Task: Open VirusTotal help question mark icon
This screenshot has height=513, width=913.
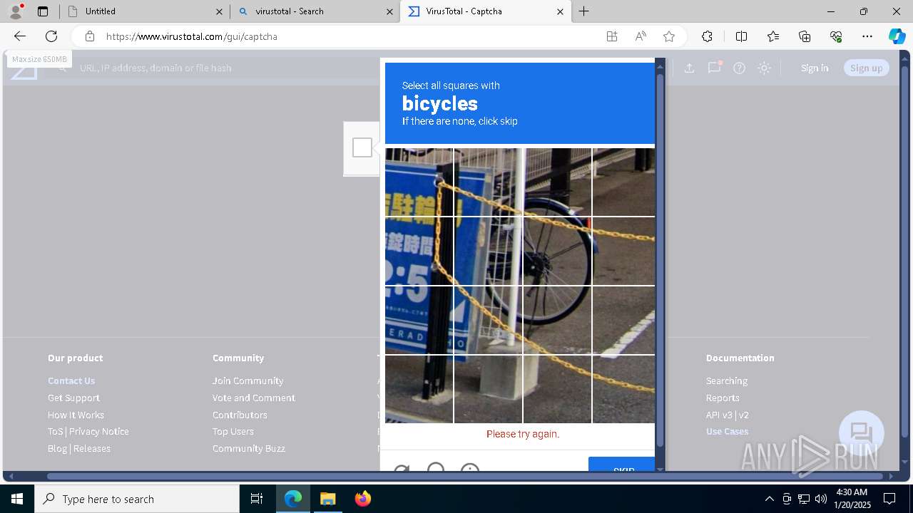Action: pos(740,68)
